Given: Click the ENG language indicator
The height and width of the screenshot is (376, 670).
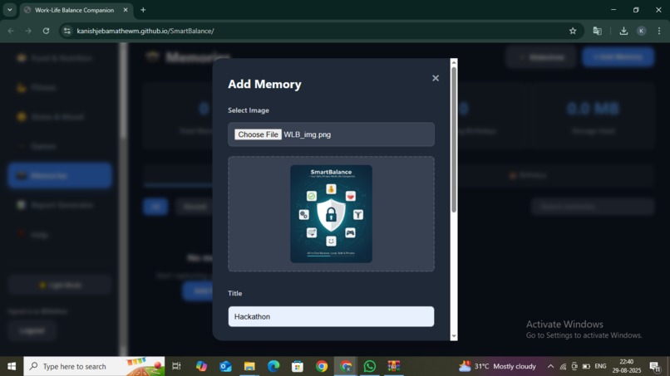Looking at the screenshot, I should (600, 366).
